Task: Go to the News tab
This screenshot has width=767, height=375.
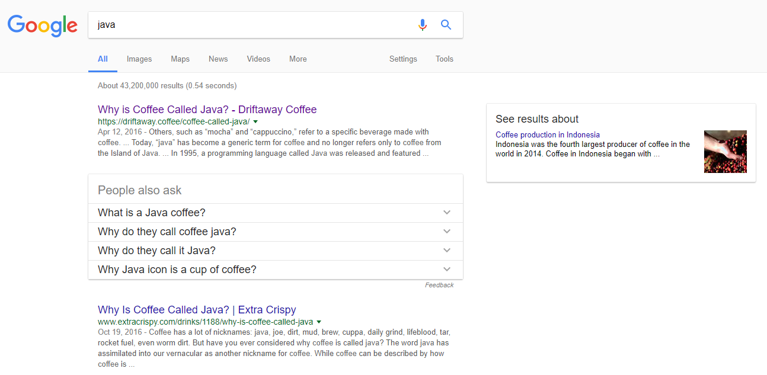Action: [x=218, y=59]
